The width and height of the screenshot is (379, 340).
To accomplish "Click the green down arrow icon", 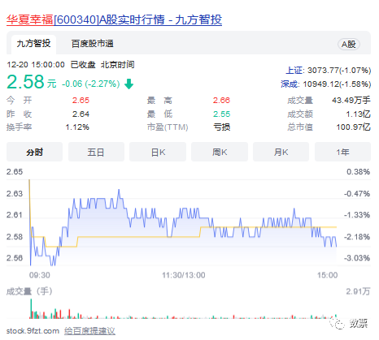I will [x=129, y=84].
